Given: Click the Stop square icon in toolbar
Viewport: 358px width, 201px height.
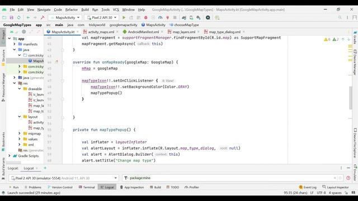Looking at the screenshot, I should (x=175, y=17).
